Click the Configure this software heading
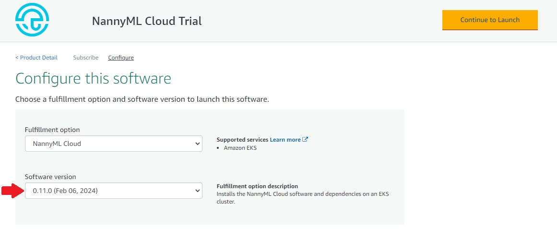The image size is (557, 229). pos(93,78)
